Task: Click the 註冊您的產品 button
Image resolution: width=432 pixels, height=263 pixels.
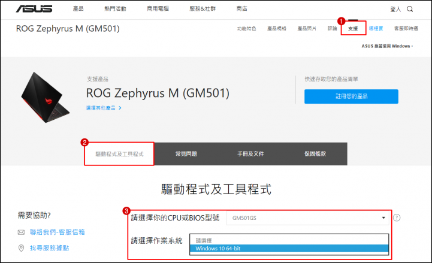Action: click(351, 96)
